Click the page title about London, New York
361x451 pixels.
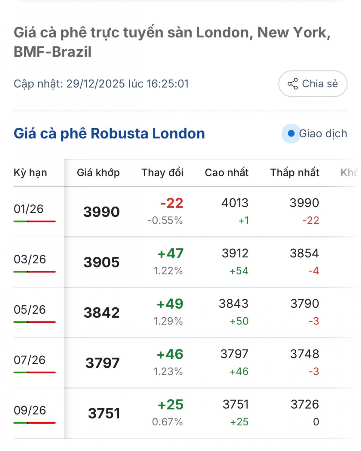click(x=172, y=42)
